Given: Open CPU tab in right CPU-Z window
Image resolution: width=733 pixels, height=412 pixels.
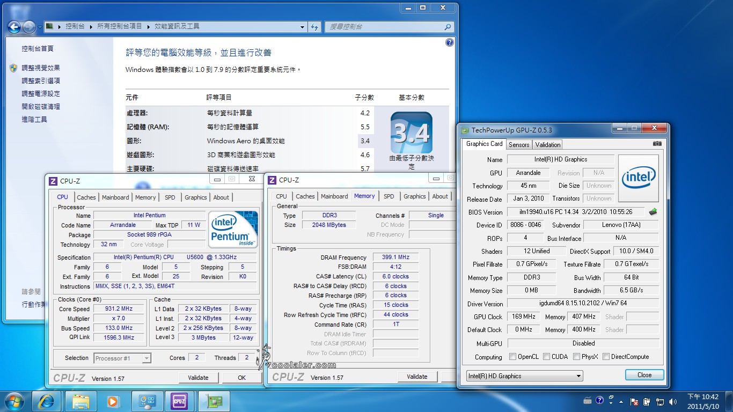Looking at the screenshot, I should coord(281,196).
